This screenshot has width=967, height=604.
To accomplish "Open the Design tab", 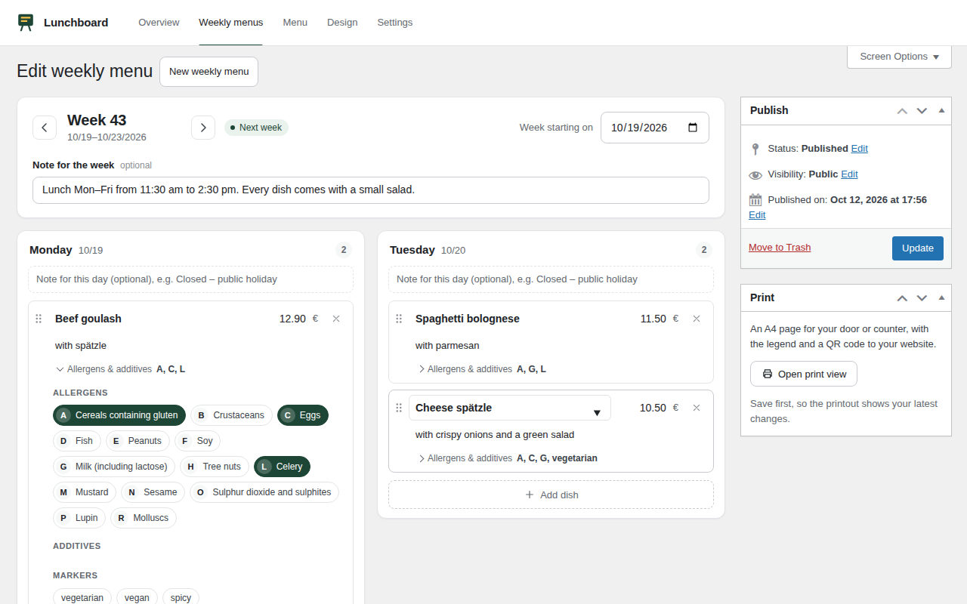I will (342, 23).
